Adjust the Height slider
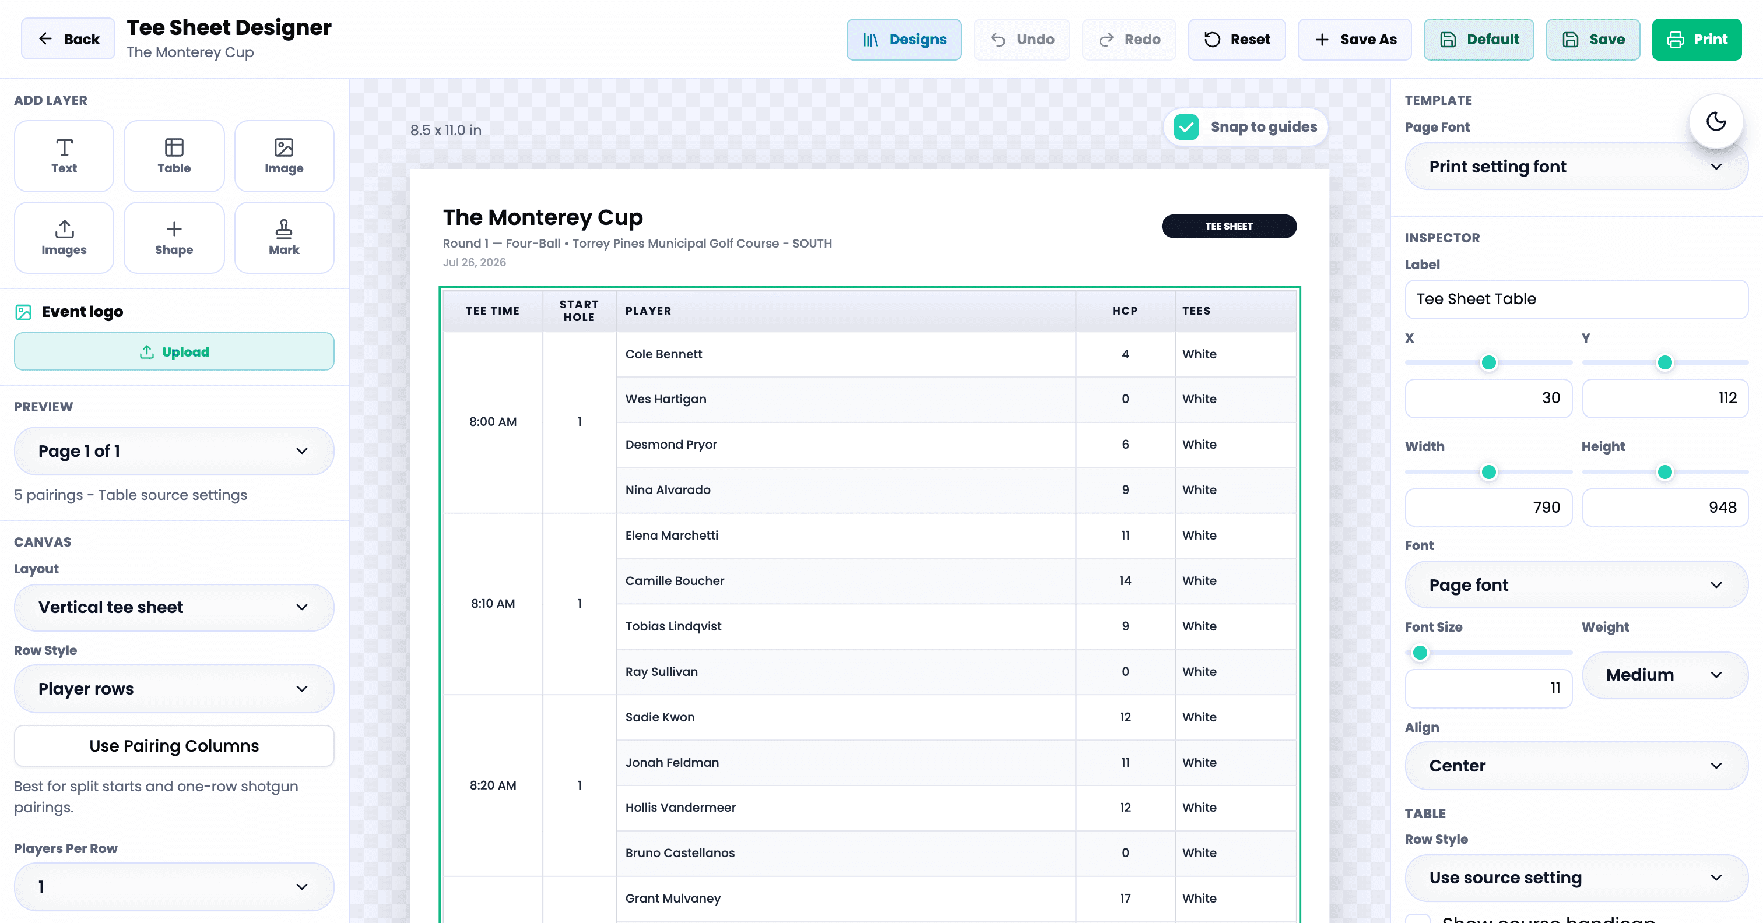 [1665, 472]
